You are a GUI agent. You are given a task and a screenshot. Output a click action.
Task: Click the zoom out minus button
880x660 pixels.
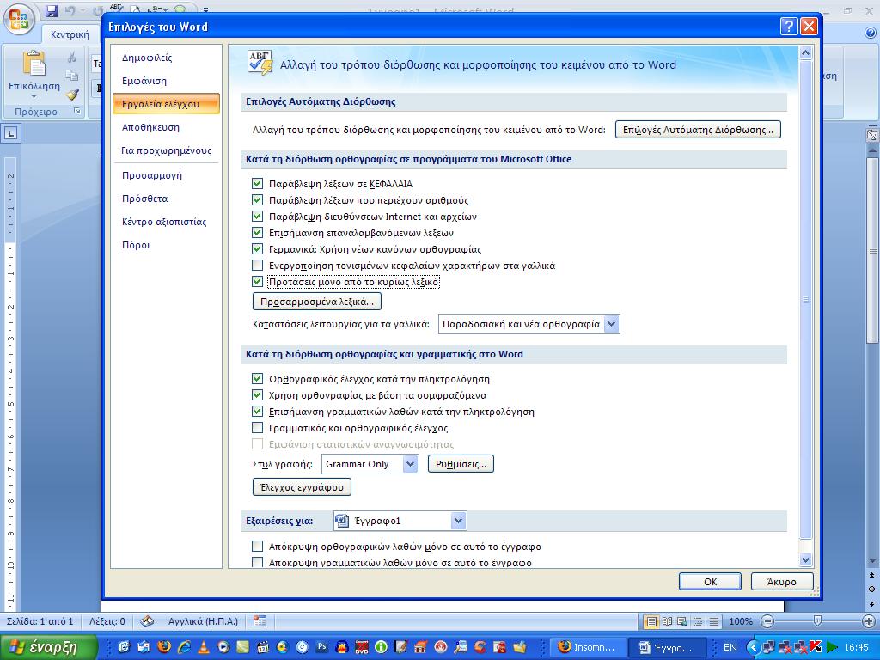tap(767, 621)
